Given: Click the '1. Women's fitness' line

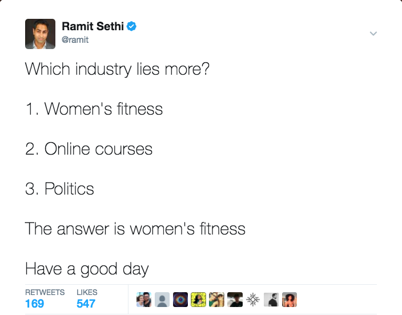Looking at the screenshot, I should pos(94,108).
